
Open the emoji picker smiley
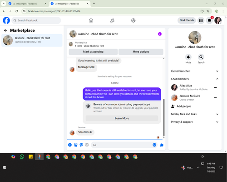click(x=154, y=145)
